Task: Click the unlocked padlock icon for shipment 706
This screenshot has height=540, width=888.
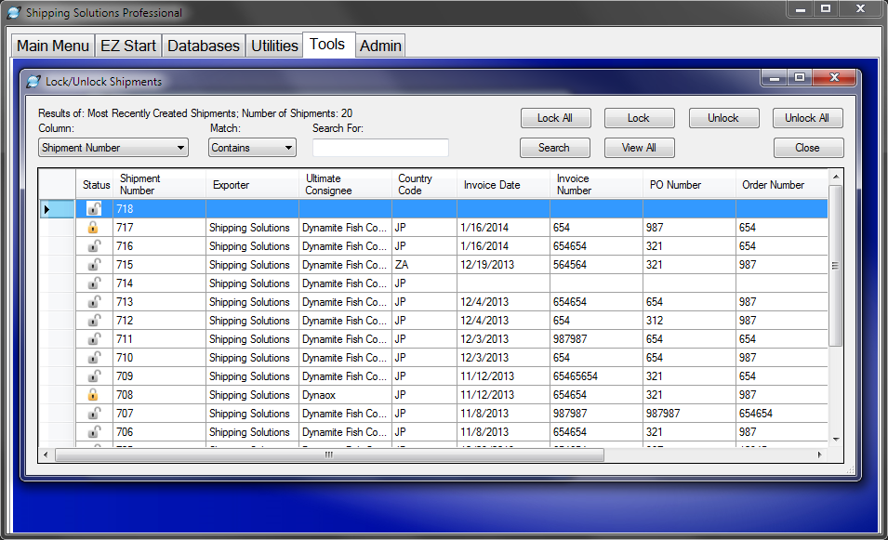Action: [x=93, y=432]
